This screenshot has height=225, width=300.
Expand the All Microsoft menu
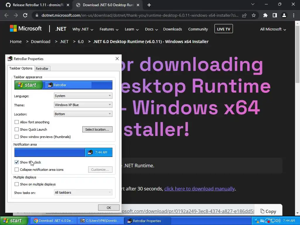tap(273, 29)
